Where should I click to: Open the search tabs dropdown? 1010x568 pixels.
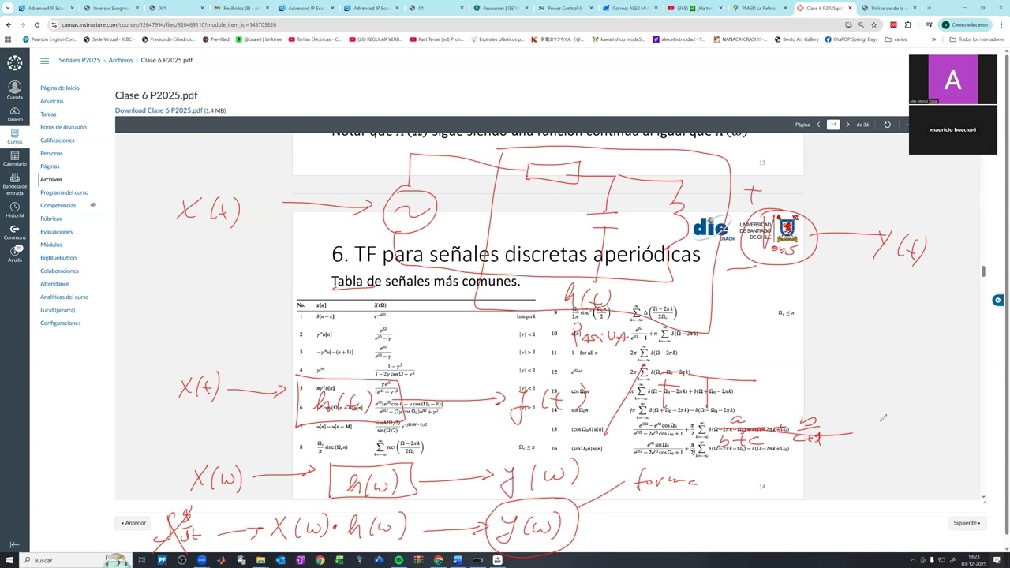9,8
